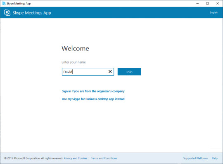The width and height of the screenshot is (223, 164).
Task: View the Supported Platforms page
Action: [195, 158]
